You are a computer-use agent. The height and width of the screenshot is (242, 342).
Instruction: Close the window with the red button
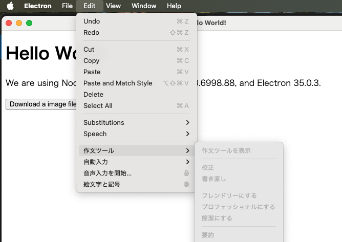(9, 23)
